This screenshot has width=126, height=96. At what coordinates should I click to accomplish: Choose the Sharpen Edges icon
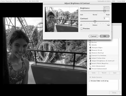coord(90,48)
